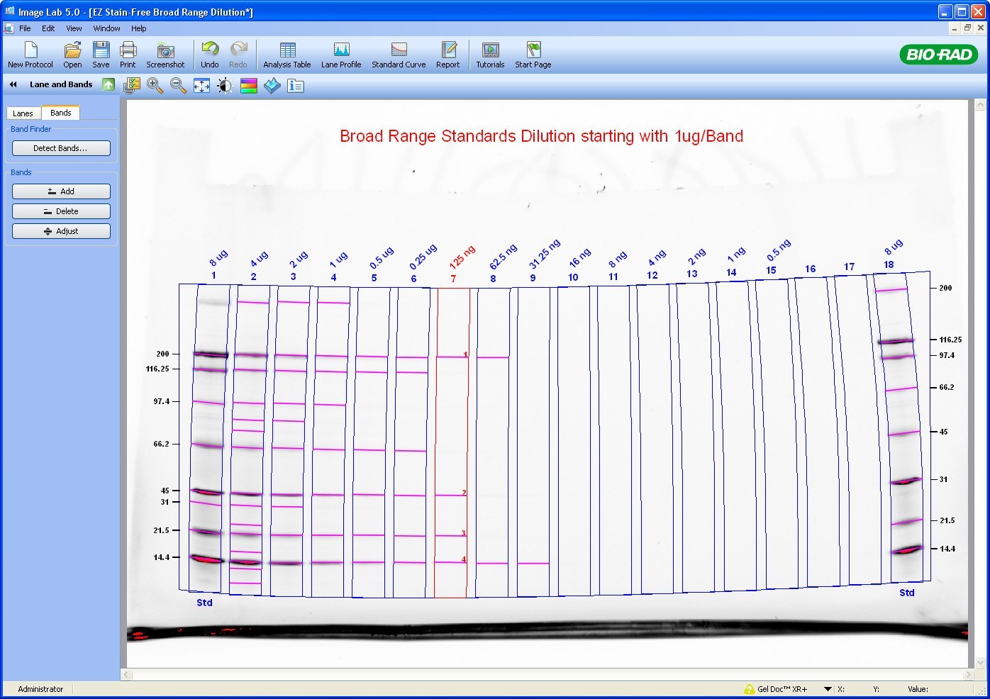Zoom out of the gel image
Viewport: 990px width, 699px height.
click(178, 86)
